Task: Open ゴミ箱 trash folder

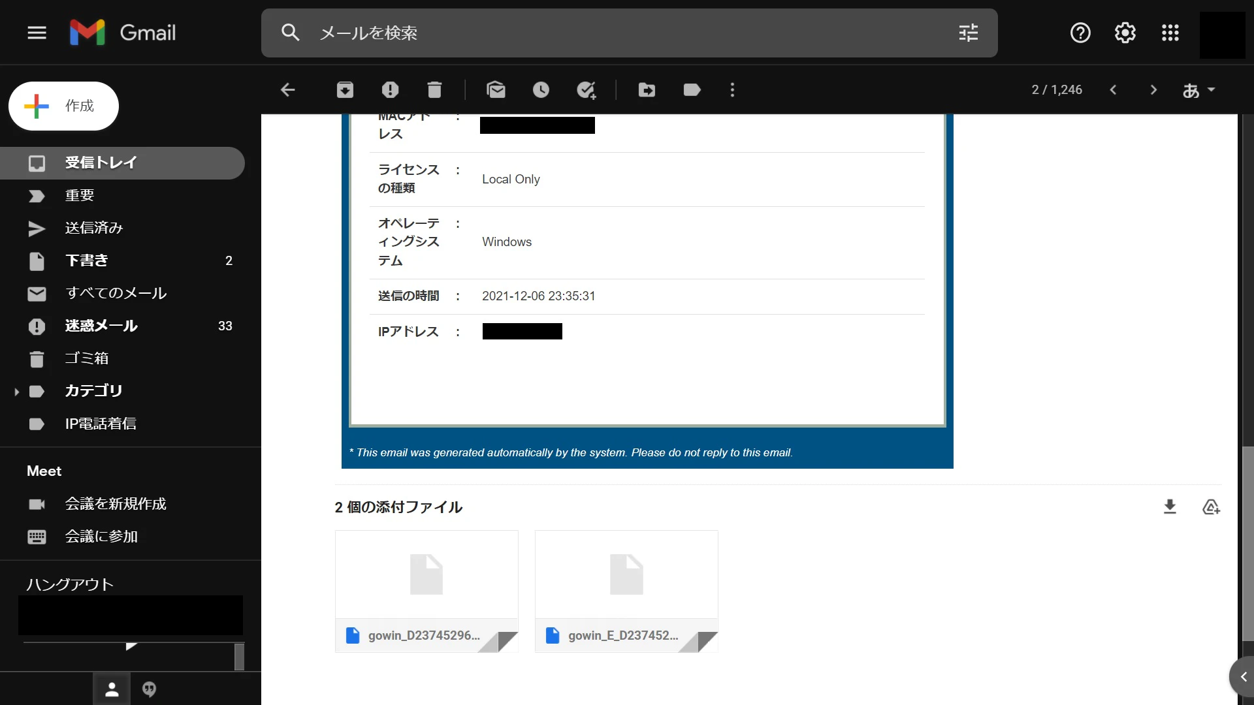Action: [122, 358]
